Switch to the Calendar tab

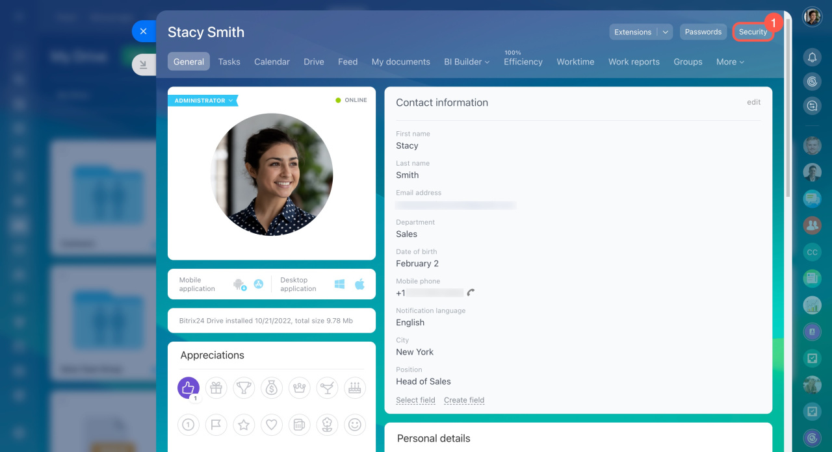(x=272, y=62)
